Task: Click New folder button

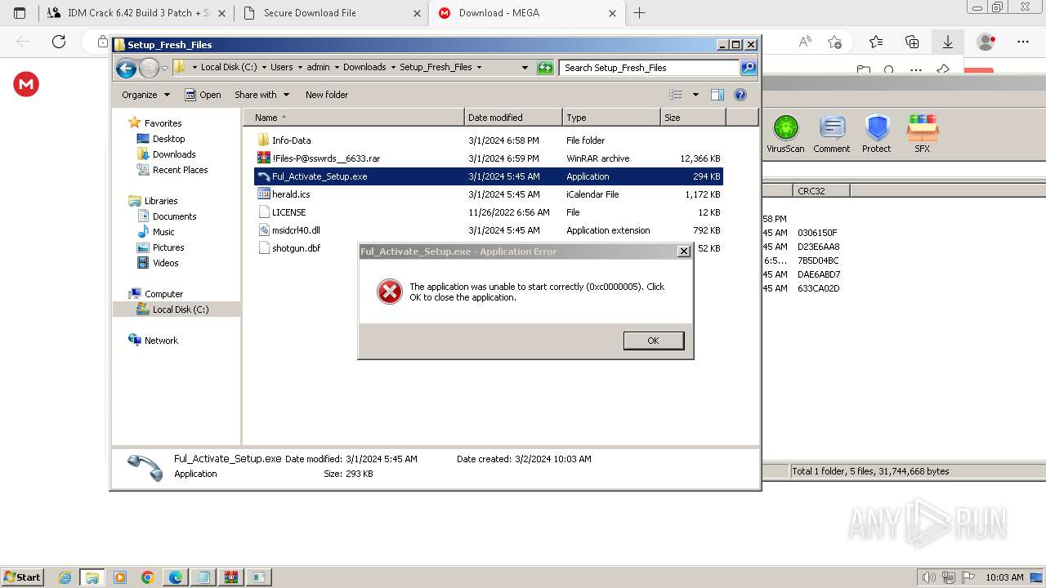Action: coord(327,95)
